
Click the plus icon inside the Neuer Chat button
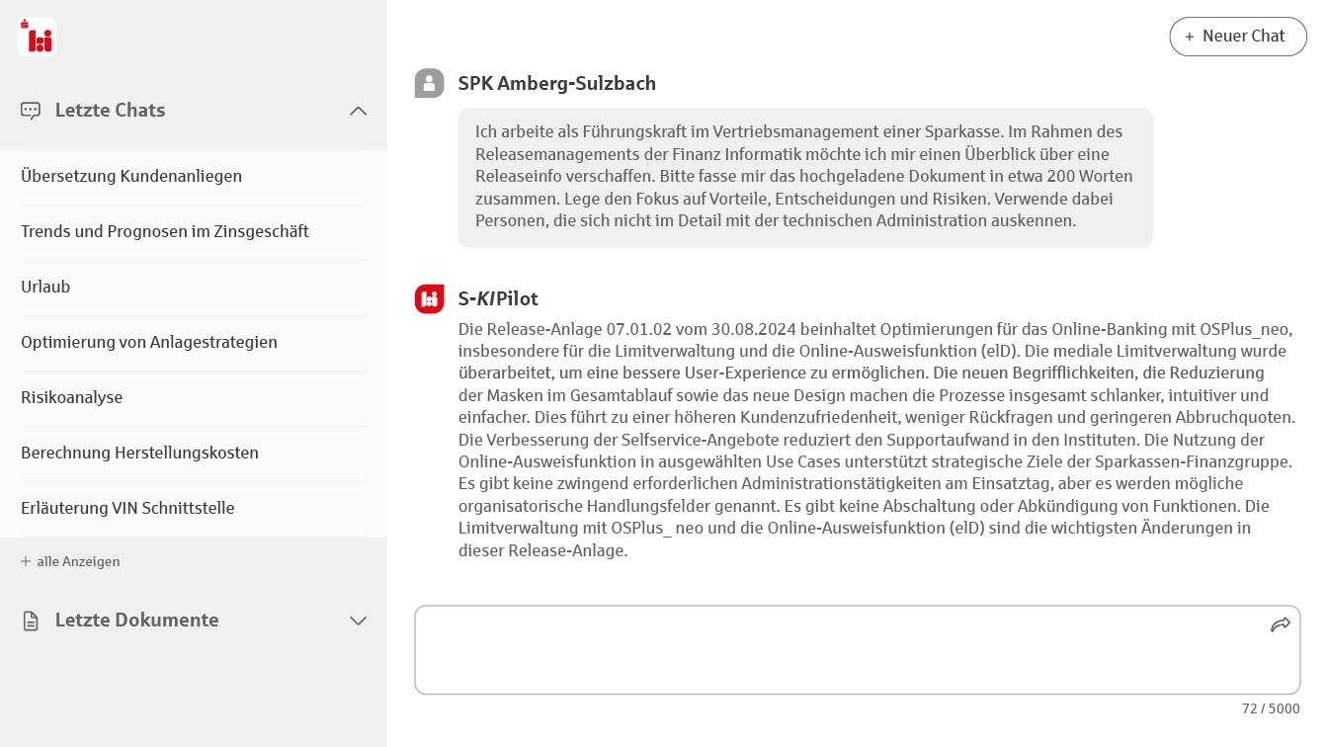[x=1189, y=37]
